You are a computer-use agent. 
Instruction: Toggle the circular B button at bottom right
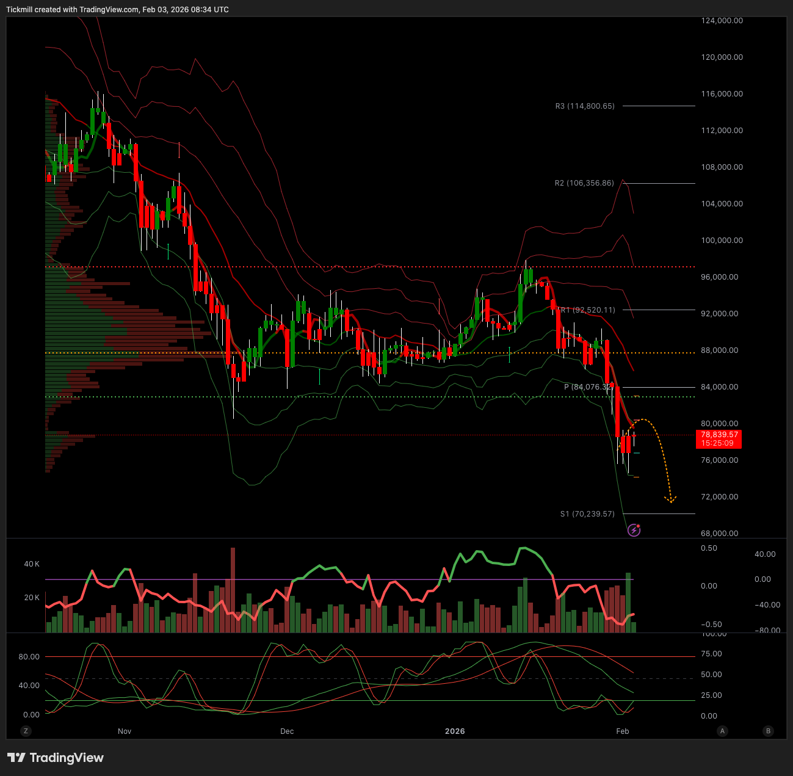click(x=768, y=731)
